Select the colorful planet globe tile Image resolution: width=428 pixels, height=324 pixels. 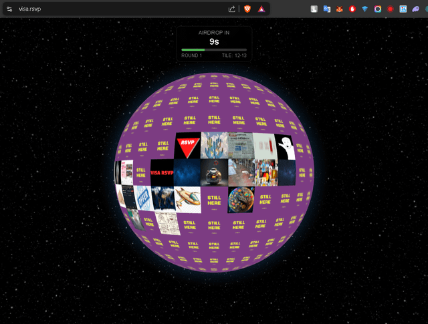(x=240, y=198)
